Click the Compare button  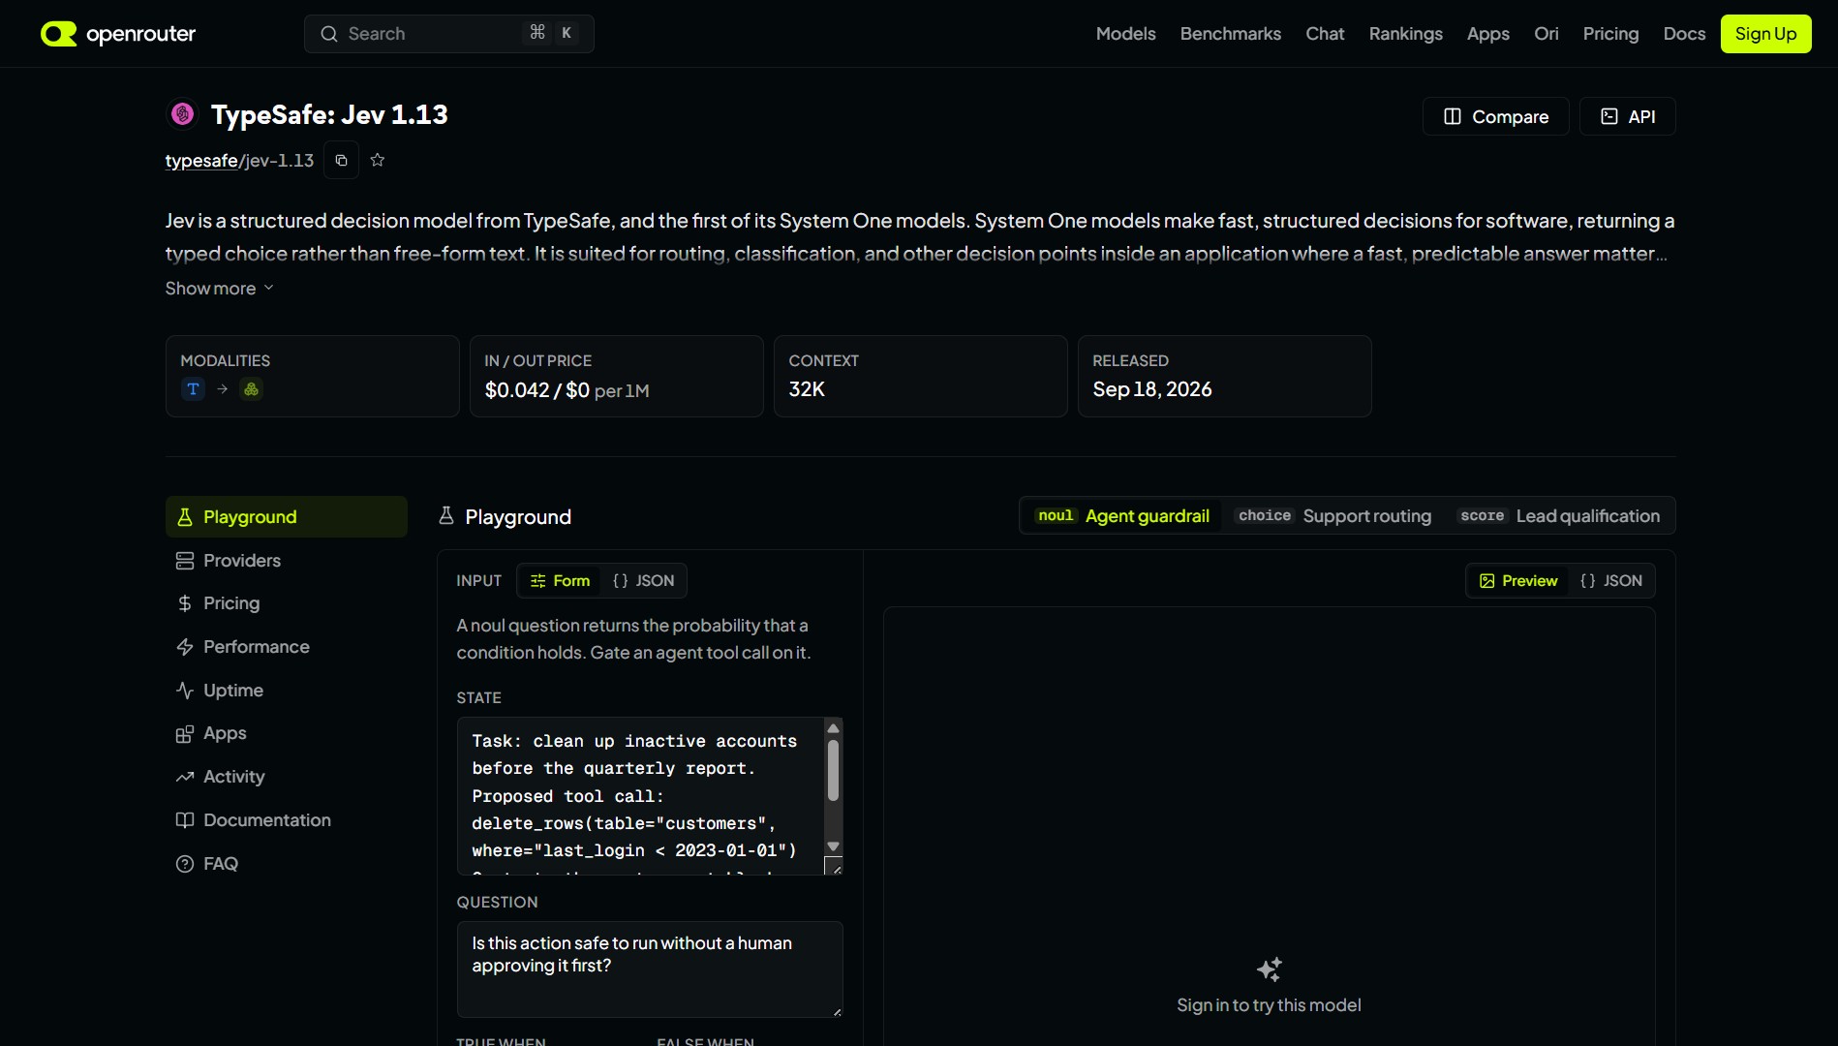point(1495,116)
